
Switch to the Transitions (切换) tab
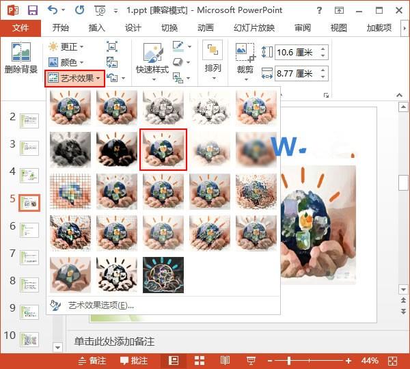(x=169, y=28)
